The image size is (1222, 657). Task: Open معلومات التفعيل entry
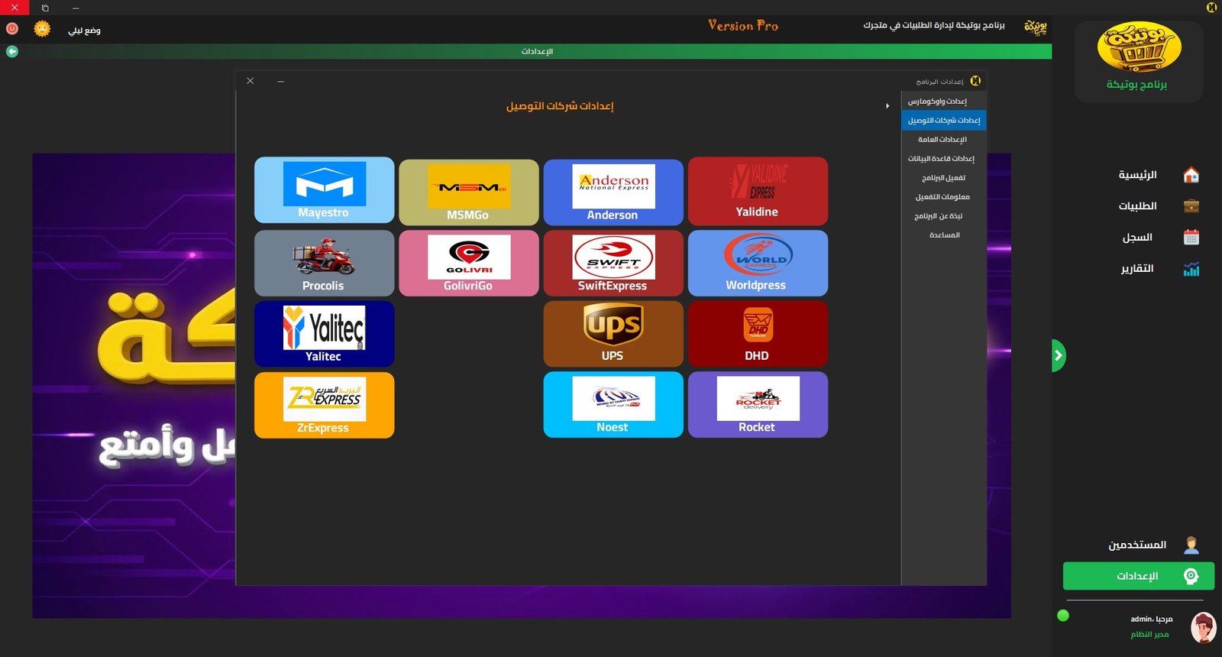(x=944, y=196)
